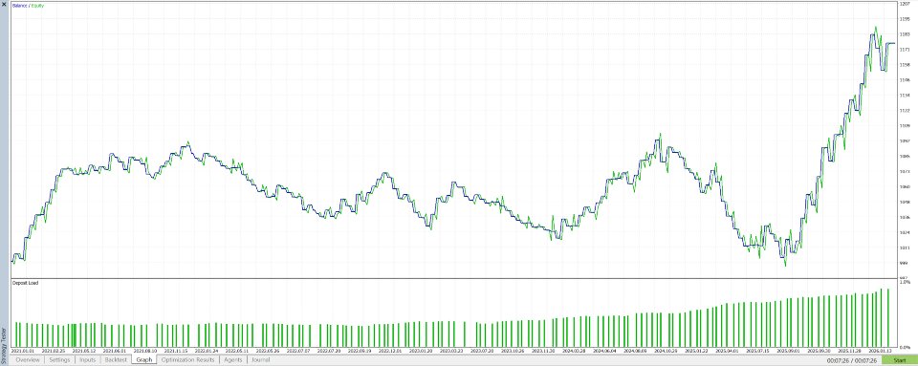The width and height of the screenshot is (918, 366).
Task: Open the Settings tab
Action: [x=59, y=360]
